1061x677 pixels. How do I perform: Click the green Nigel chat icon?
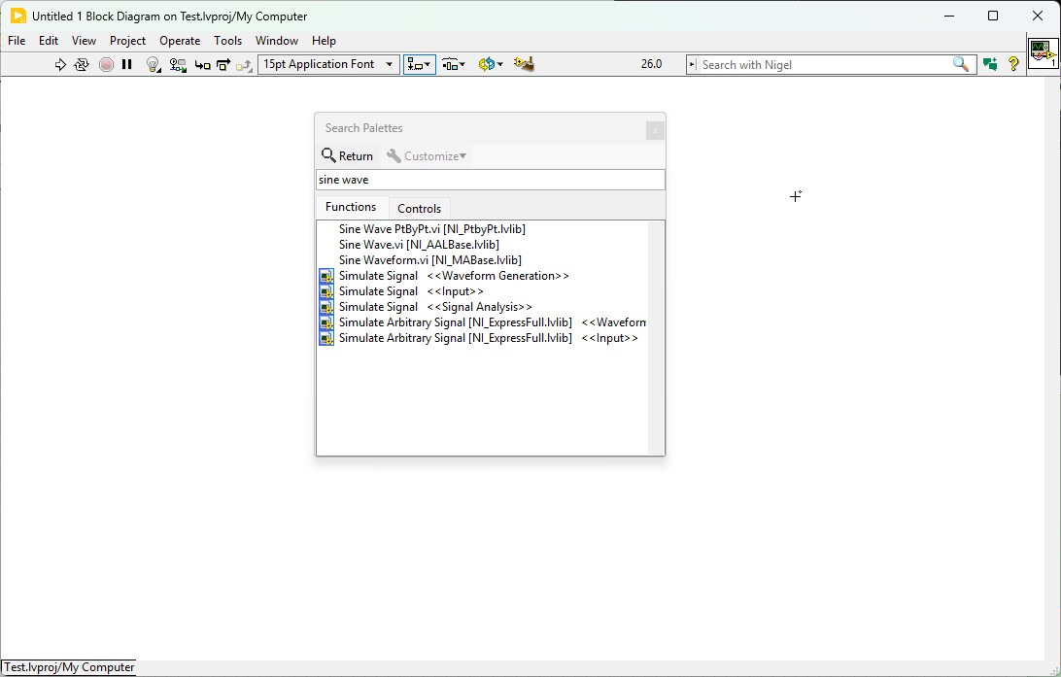pos(990,64)
